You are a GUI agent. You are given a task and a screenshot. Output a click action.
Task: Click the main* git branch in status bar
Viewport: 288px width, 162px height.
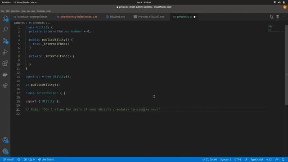click(x=9, y=159)
